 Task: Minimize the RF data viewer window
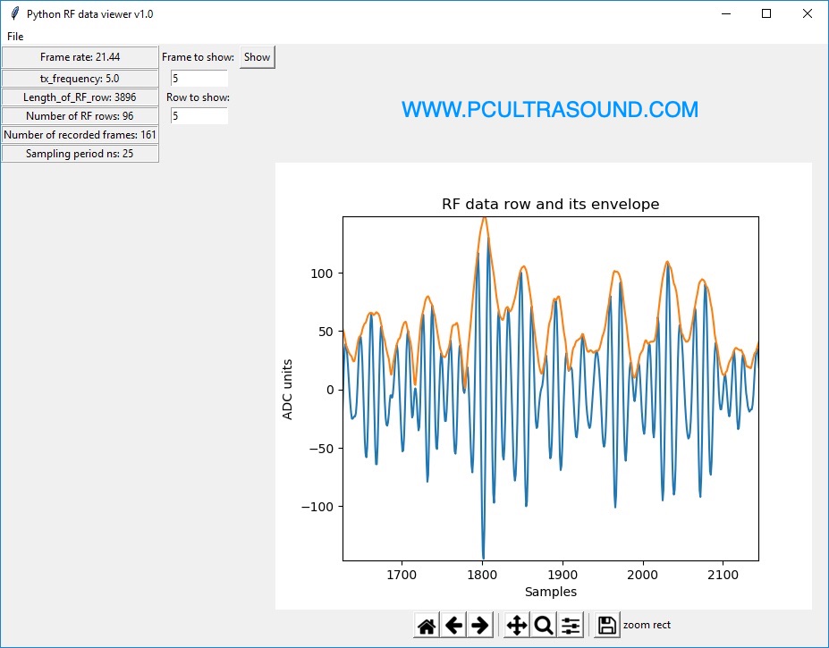(x=726, y=13)
